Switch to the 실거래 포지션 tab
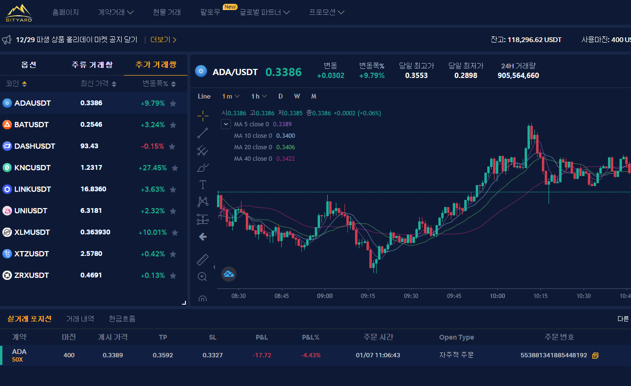 tap(30, 319)
